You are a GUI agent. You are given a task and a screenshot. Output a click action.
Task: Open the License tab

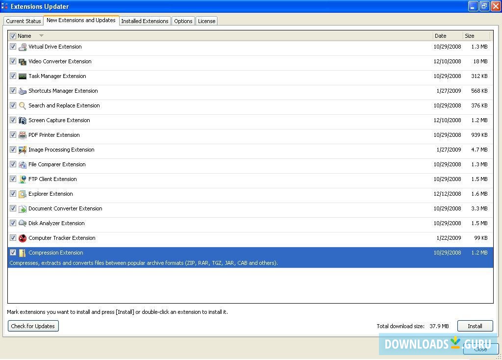[206, 21]
